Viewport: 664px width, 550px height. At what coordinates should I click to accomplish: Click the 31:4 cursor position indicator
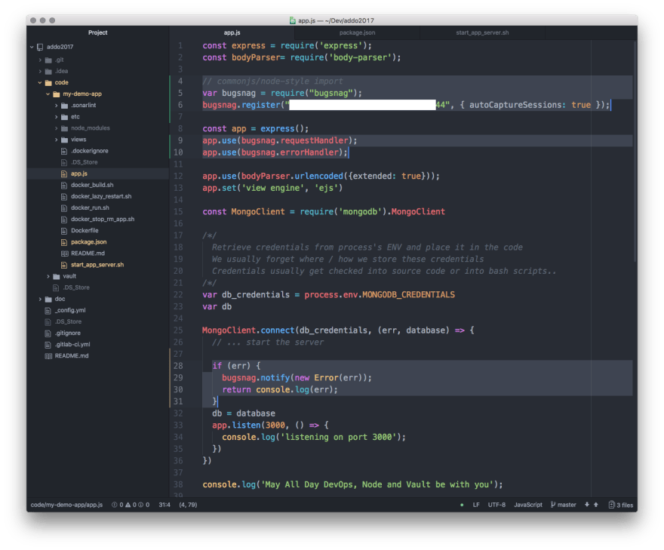[164, 505]
